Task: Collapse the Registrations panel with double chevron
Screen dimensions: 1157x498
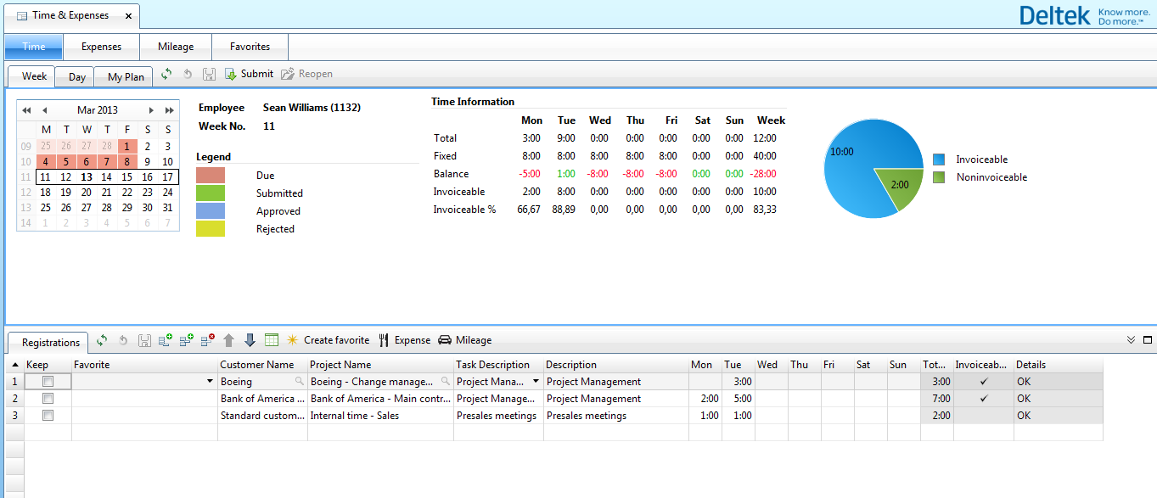Action: 1131,340
